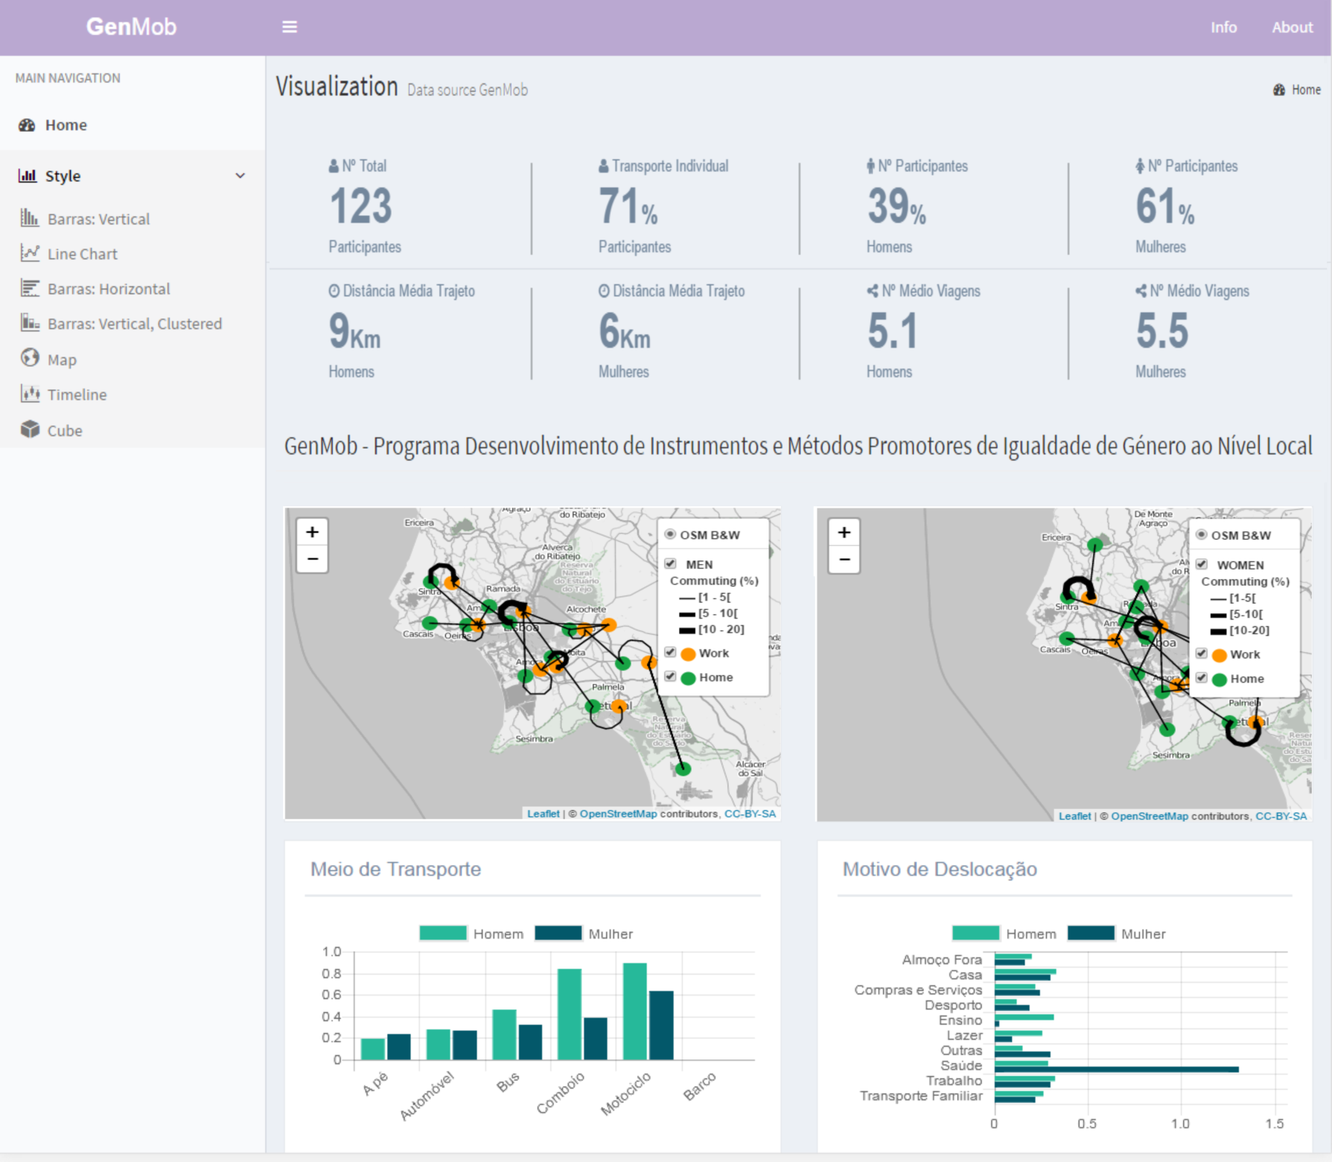This screenshot has height=1162, width=1332.
Task: Open CC-BY-SA link on WOMEN map
Action: (1281, 816)
